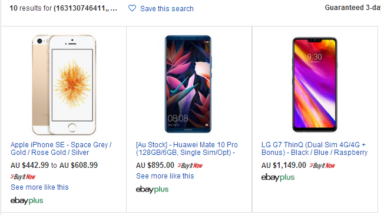Screen dimensions: 381x215
Task: Open LG G7 ThinQ listing title
Action: pos(314,148)
